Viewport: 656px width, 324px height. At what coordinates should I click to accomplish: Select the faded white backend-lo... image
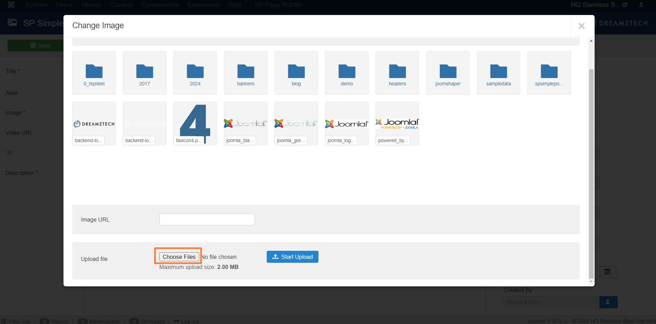click(144, 123)
